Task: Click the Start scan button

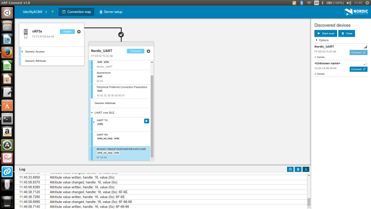Action: pos(326,33)
